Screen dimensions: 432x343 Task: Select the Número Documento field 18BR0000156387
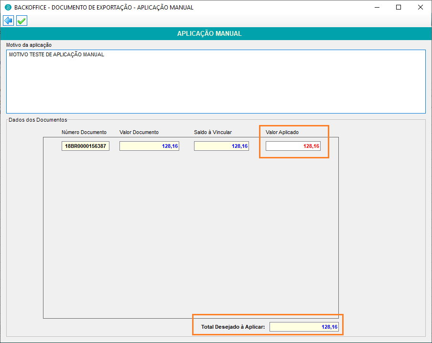click(86, 146)
